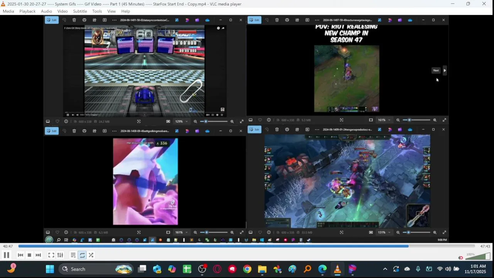
Task: Click the elapsed time 40:47
Action: (8, 246)
